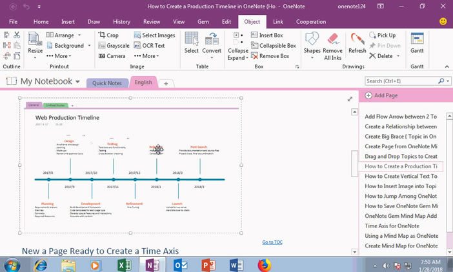Click the Refresh drawings icon
Viewport: 453px width, 272px height.
[x=357, y=43]
